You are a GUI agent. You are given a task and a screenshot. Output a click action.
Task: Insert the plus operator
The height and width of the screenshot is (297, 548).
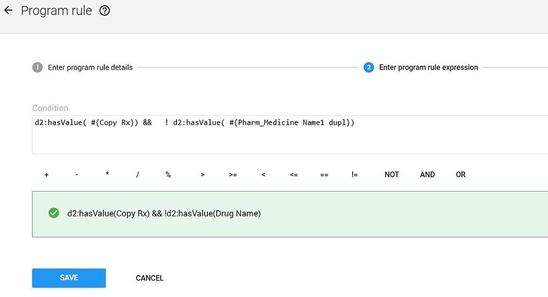(47, 175)
